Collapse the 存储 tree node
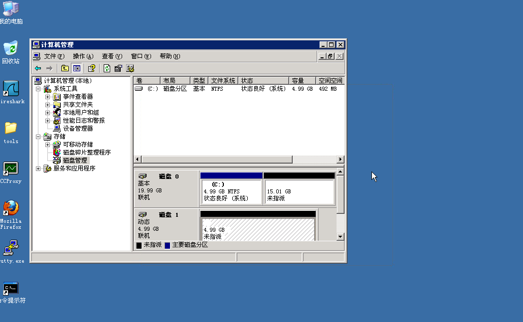Screen dimensions: 523x322 tap(38, 137)
